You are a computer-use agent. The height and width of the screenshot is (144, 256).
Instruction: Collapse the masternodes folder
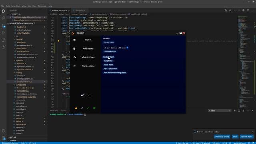coord(21,48)
